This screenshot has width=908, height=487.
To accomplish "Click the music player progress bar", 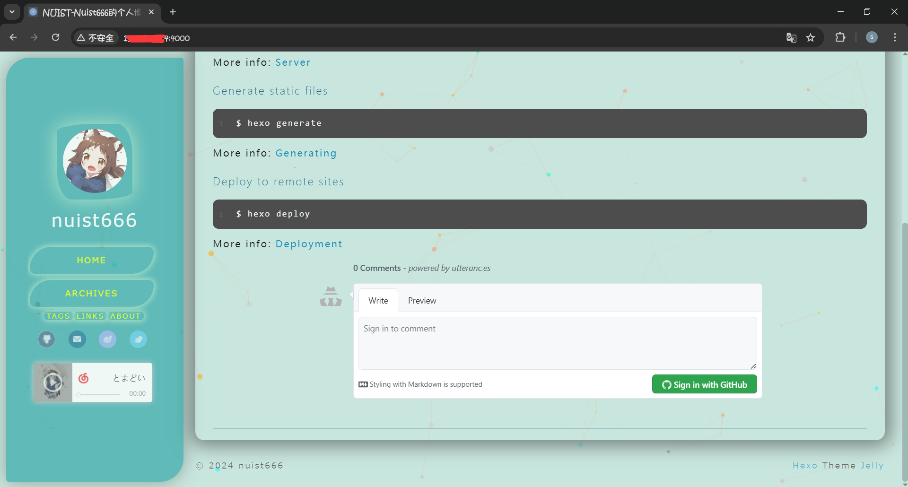I will click(x=99, y=394).
